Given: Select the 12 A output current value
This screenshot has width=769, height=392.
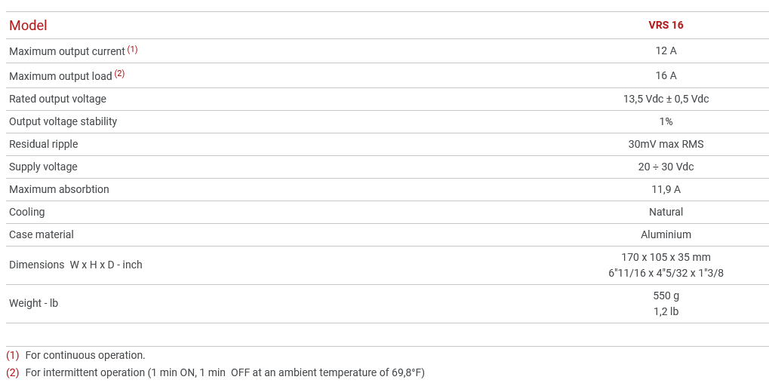Looking at the screenshot, I should [666, 51].
